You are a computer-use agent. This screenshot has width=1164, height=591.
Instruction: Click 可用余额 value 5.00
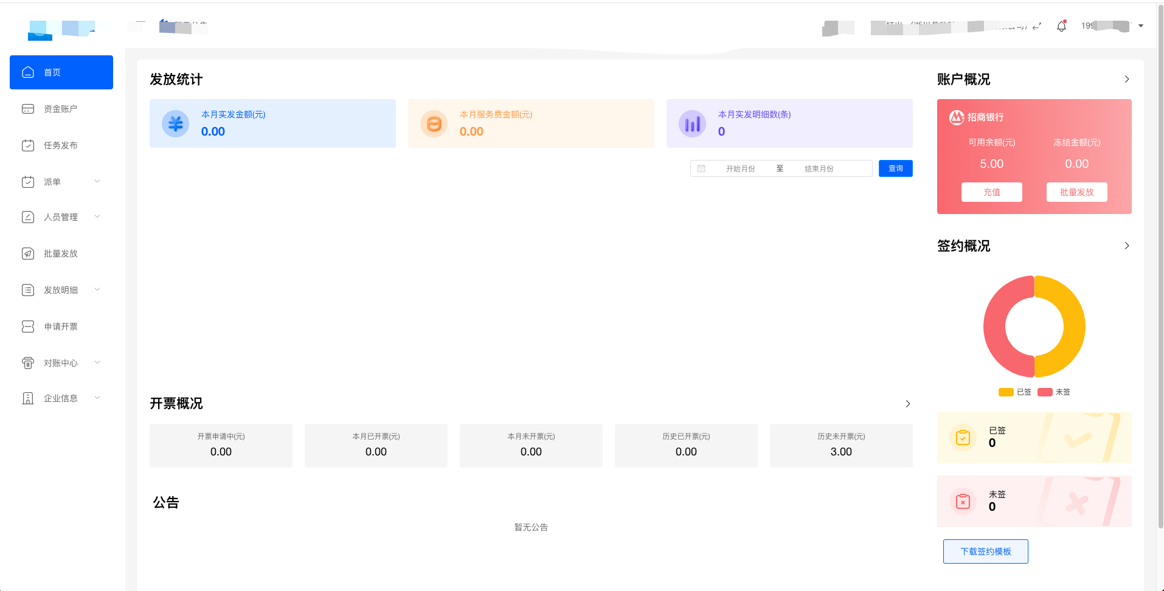pyautogui.click(x=992, y=164)
